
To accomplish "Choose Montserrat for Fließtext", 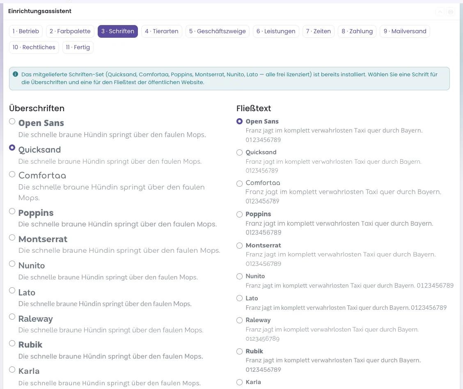I will (x=239, y=245).
